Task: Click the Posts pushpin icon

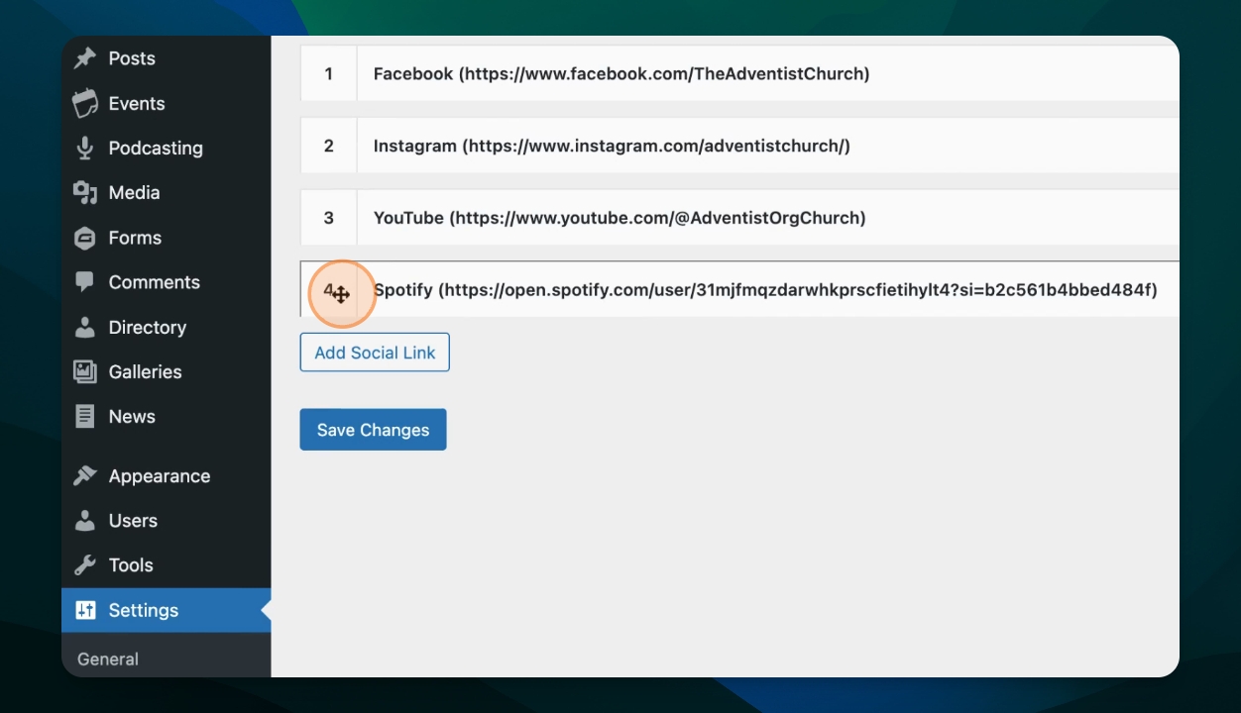Action: tap(85, 58)
